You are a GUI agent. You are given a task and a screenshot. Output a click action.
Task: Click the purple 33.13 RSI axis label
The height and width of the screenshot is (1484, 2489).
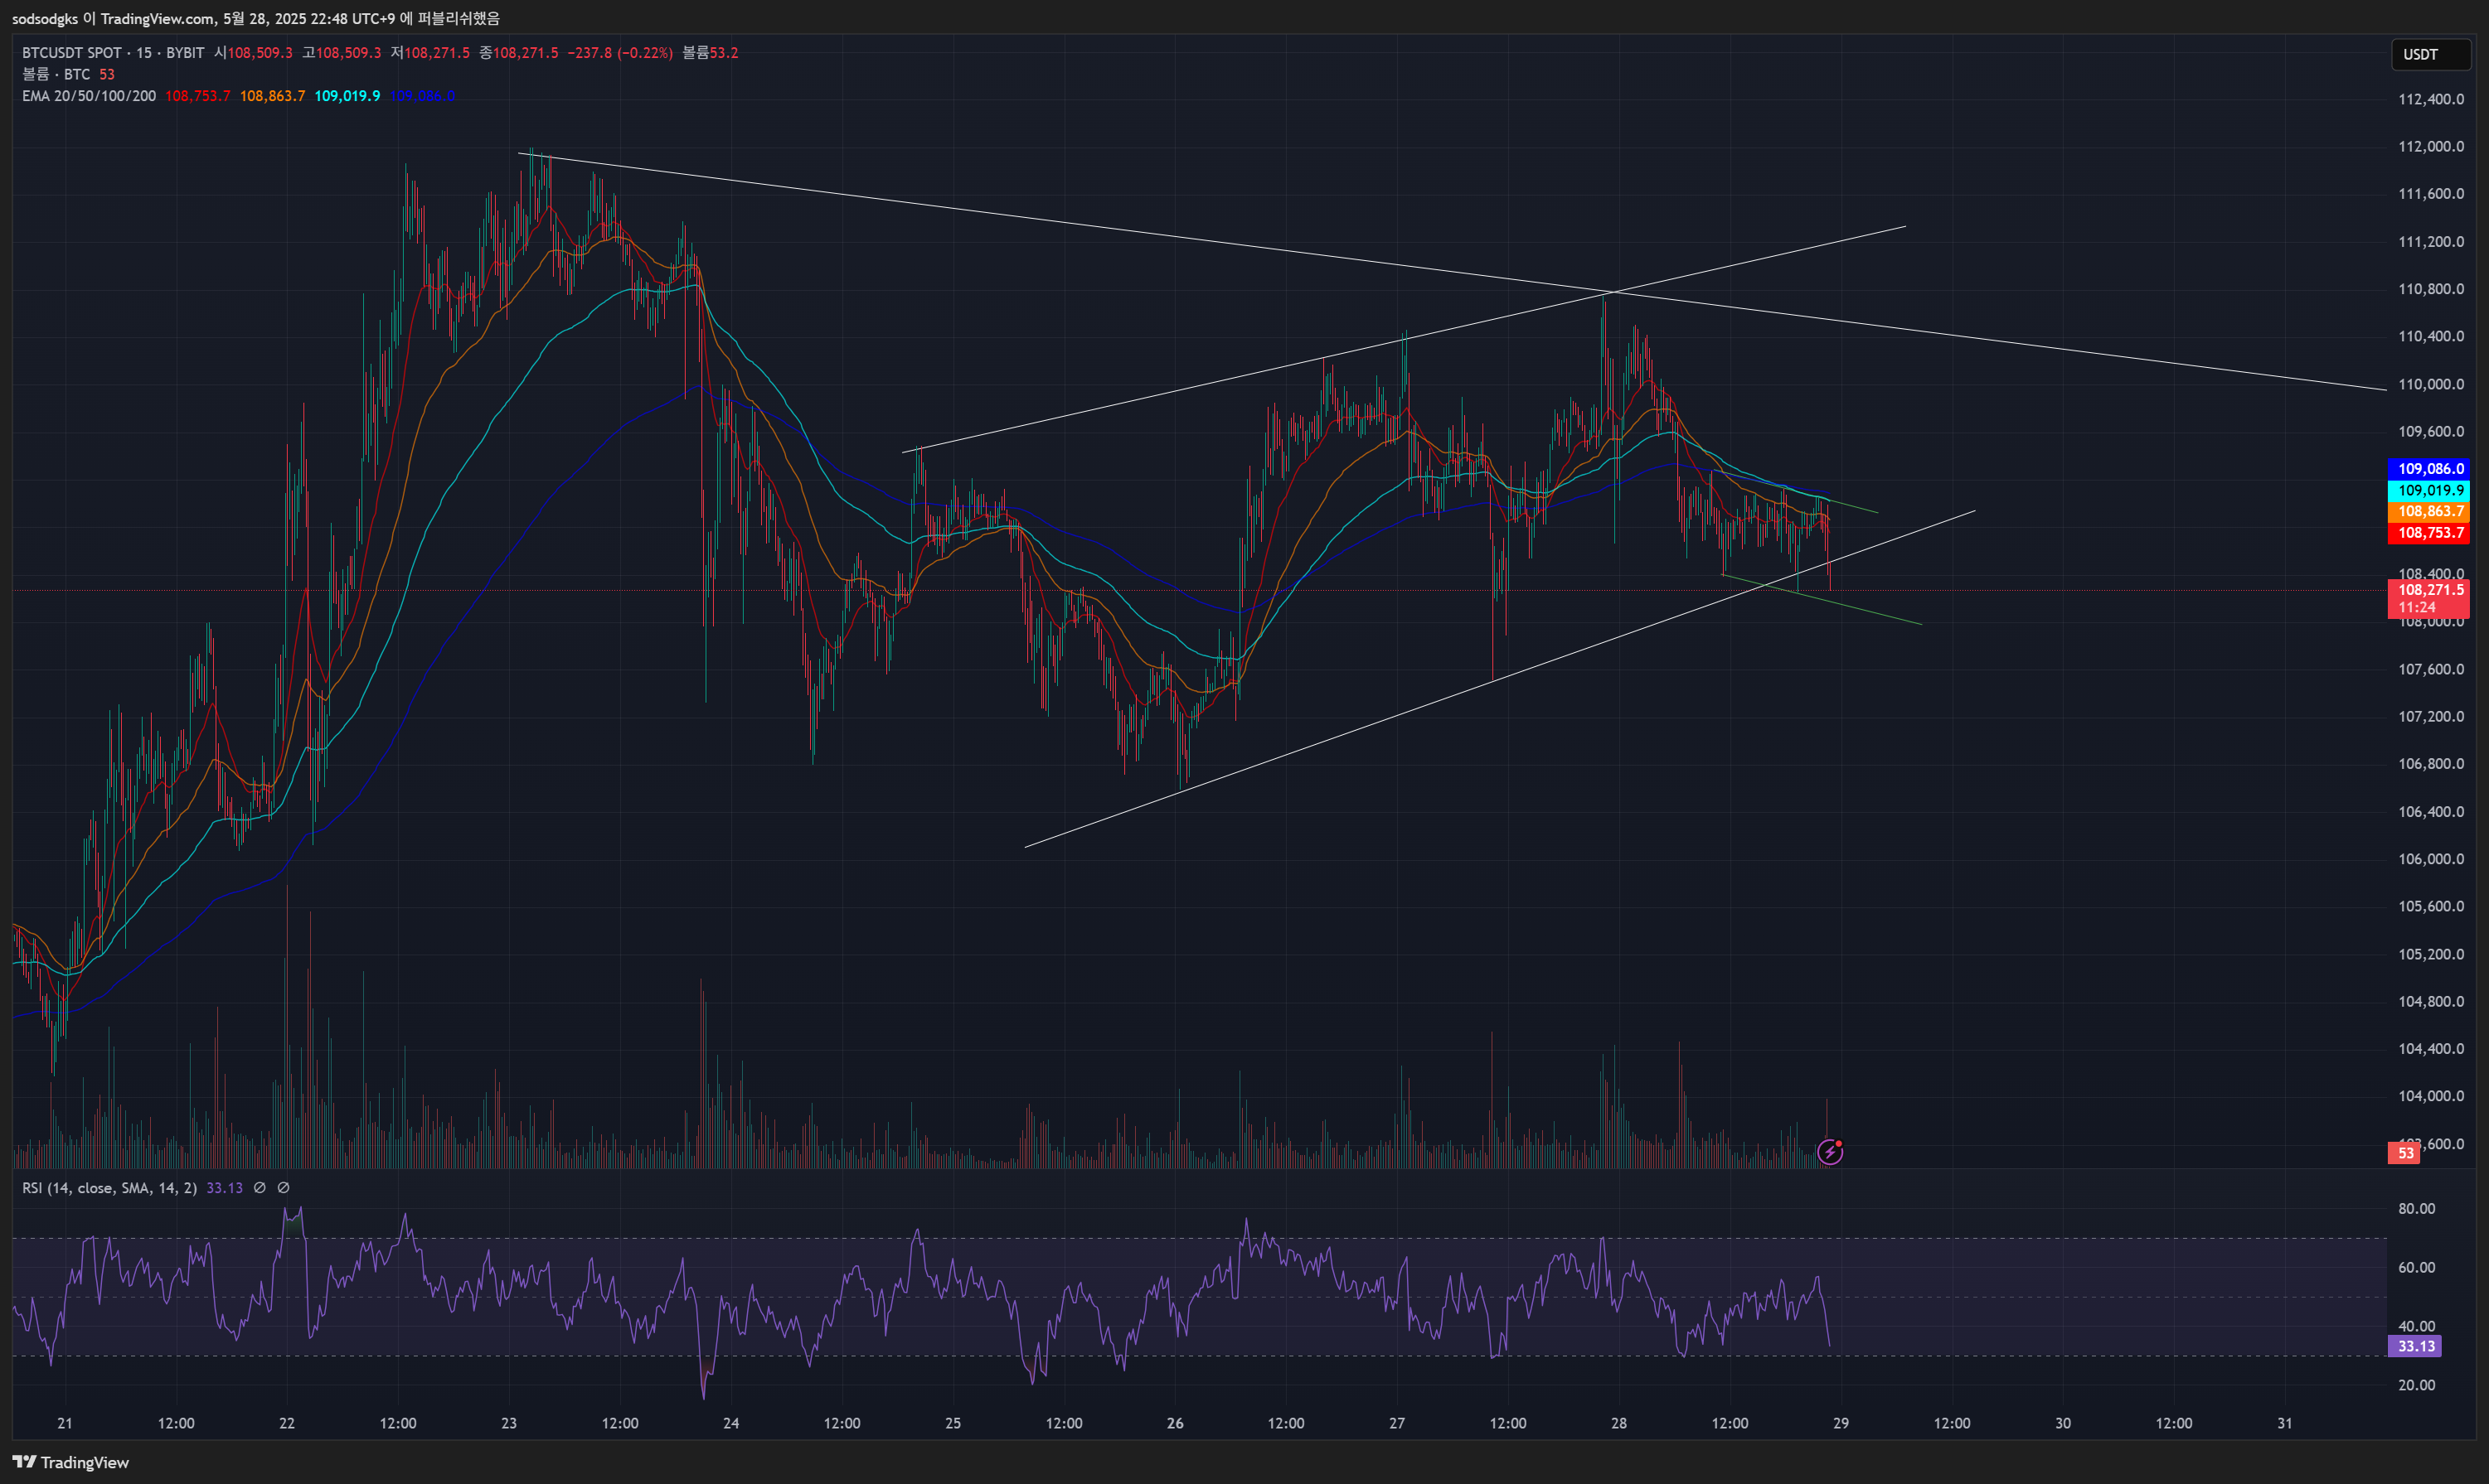pyautogui.click(x=2414, y=1346)
